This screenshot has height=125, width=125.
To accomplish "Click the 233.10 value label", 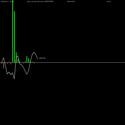I will [x=42, y=58].
